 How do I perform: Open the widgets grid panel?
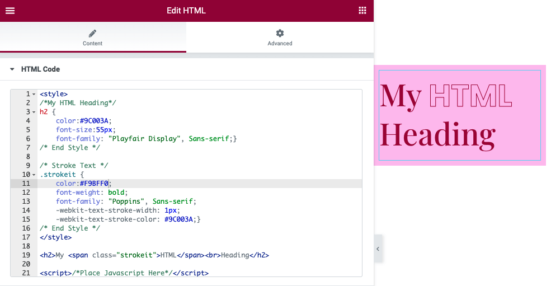(362, 11)
